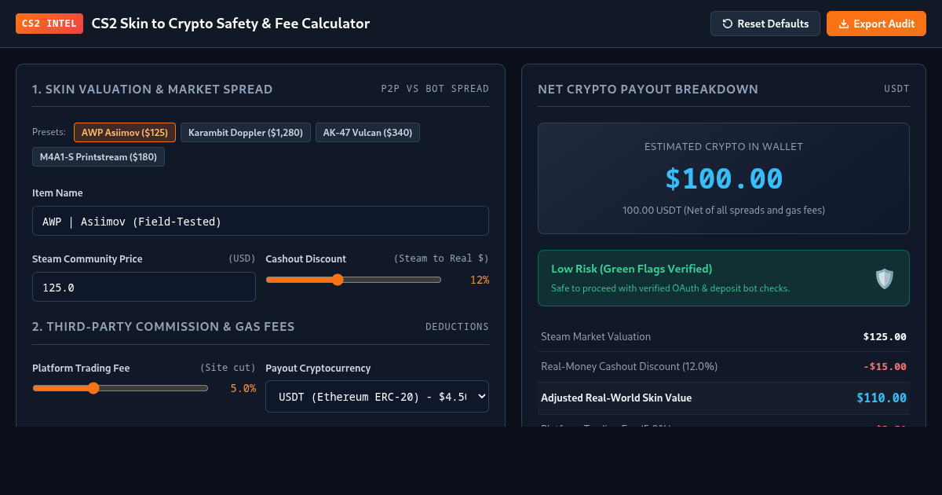Image resolution: width=942 pixels, height=495 pixels.
Task: Click the CS2 INTEL logo badge
Action: pos(49,24)
